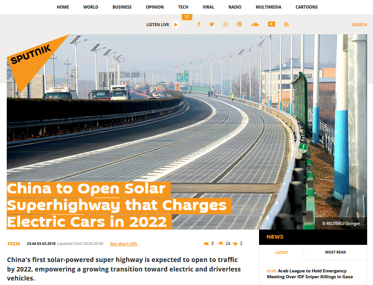373x285 pixels.
Task: Open the TECH menu item
Action: (x=183, y=7)
